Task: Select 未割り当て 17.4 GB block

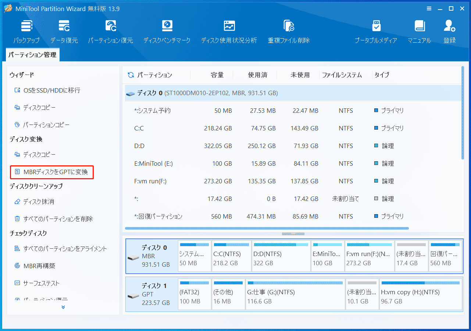Action: pos(411,256)
